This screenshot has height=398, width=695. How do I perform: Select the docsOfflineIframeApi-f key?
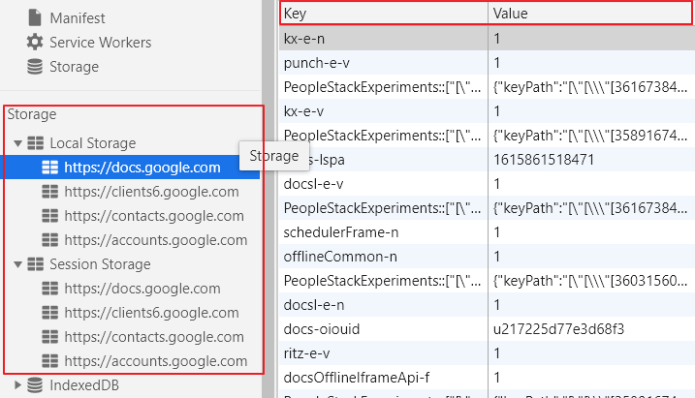(357, 378)
